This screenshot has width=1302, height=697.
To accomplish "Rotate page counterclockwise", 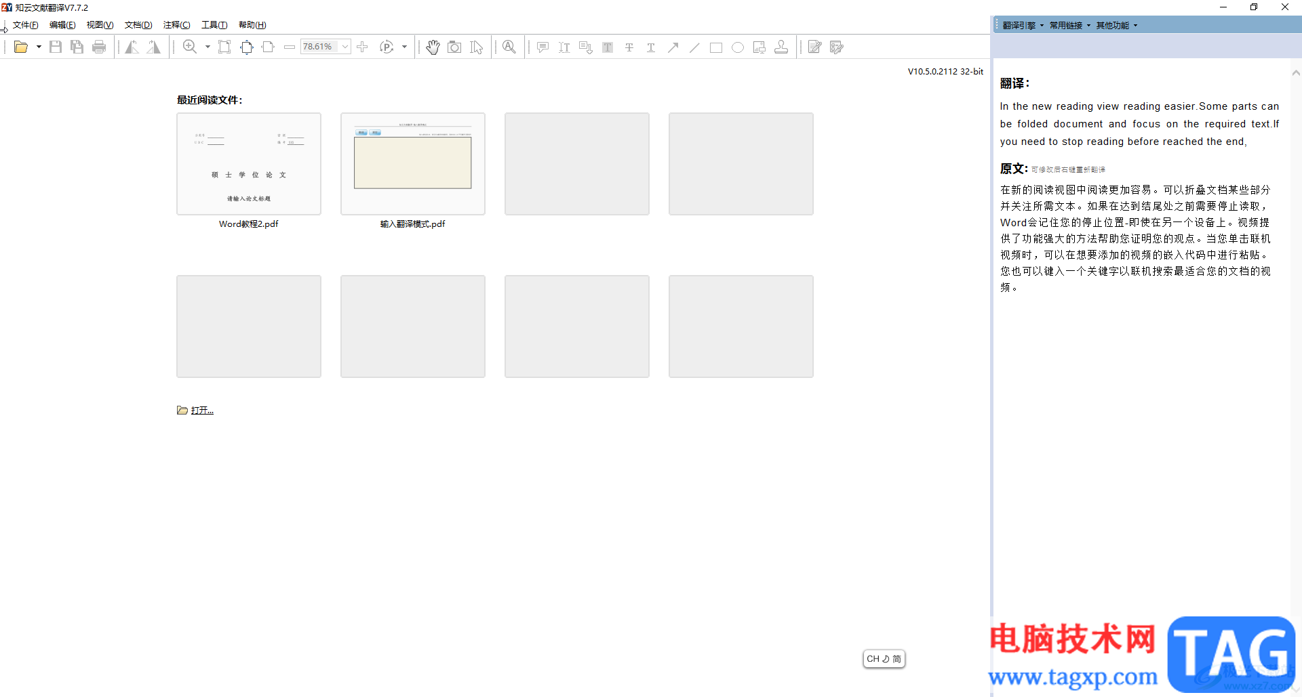I will click(132, 47).
